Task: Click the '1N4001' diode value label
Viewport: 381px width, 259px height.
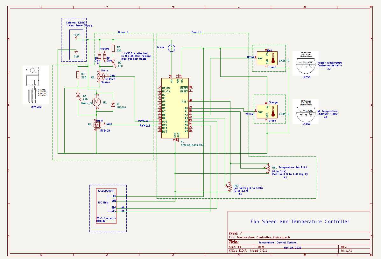Action: [121, 107]
